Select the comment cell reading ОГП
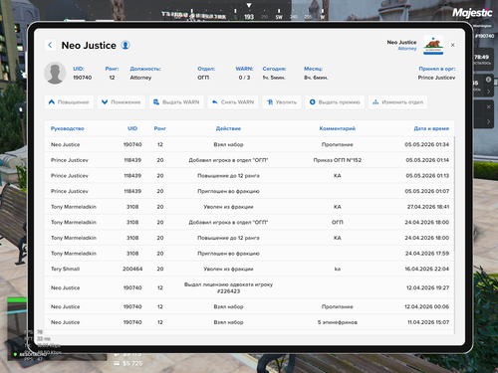Image resolution: width=498 pixels, height=373 pixels. (x=338, y=223)
